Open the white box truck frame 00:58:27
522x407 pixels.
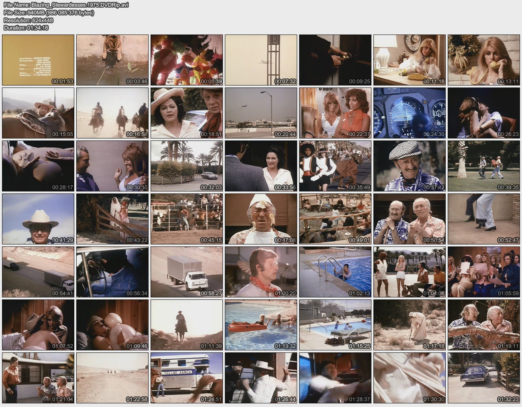click(187, 272)
